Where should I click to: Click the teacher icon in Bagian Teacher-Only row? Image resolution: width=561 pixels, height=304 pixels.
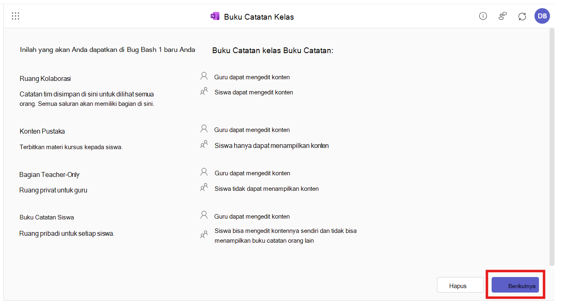click(204, 172)
